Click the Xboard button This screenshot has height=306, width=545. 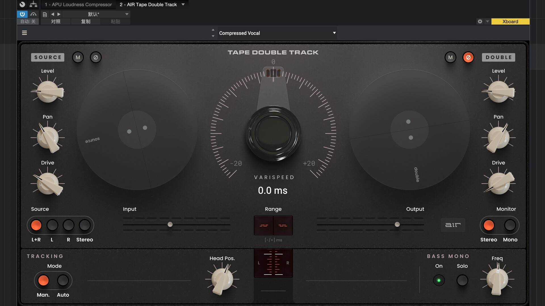(x=510, y=22)
